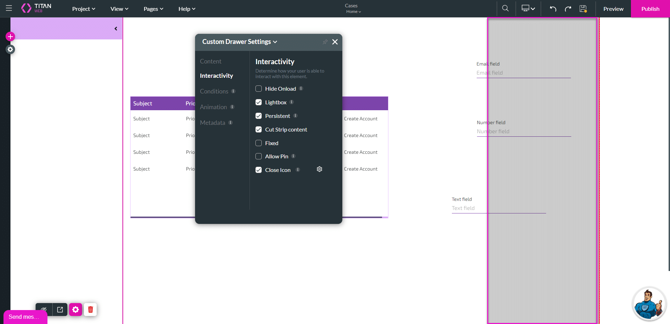Viewport: 670px width, 324px height.
Task: Enable the Hide Onload checkbox
Action: point(259,89)
